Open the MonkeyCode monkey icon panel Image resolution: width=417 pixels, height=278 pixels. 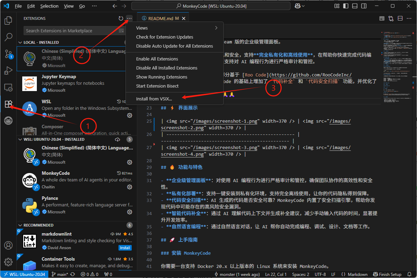click(x=8, y=121)
